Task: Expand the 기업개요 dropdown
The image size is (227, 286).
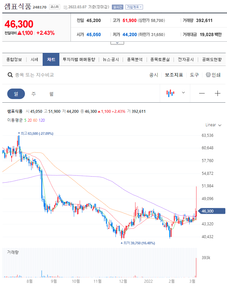Action: (x=134, y=7)
